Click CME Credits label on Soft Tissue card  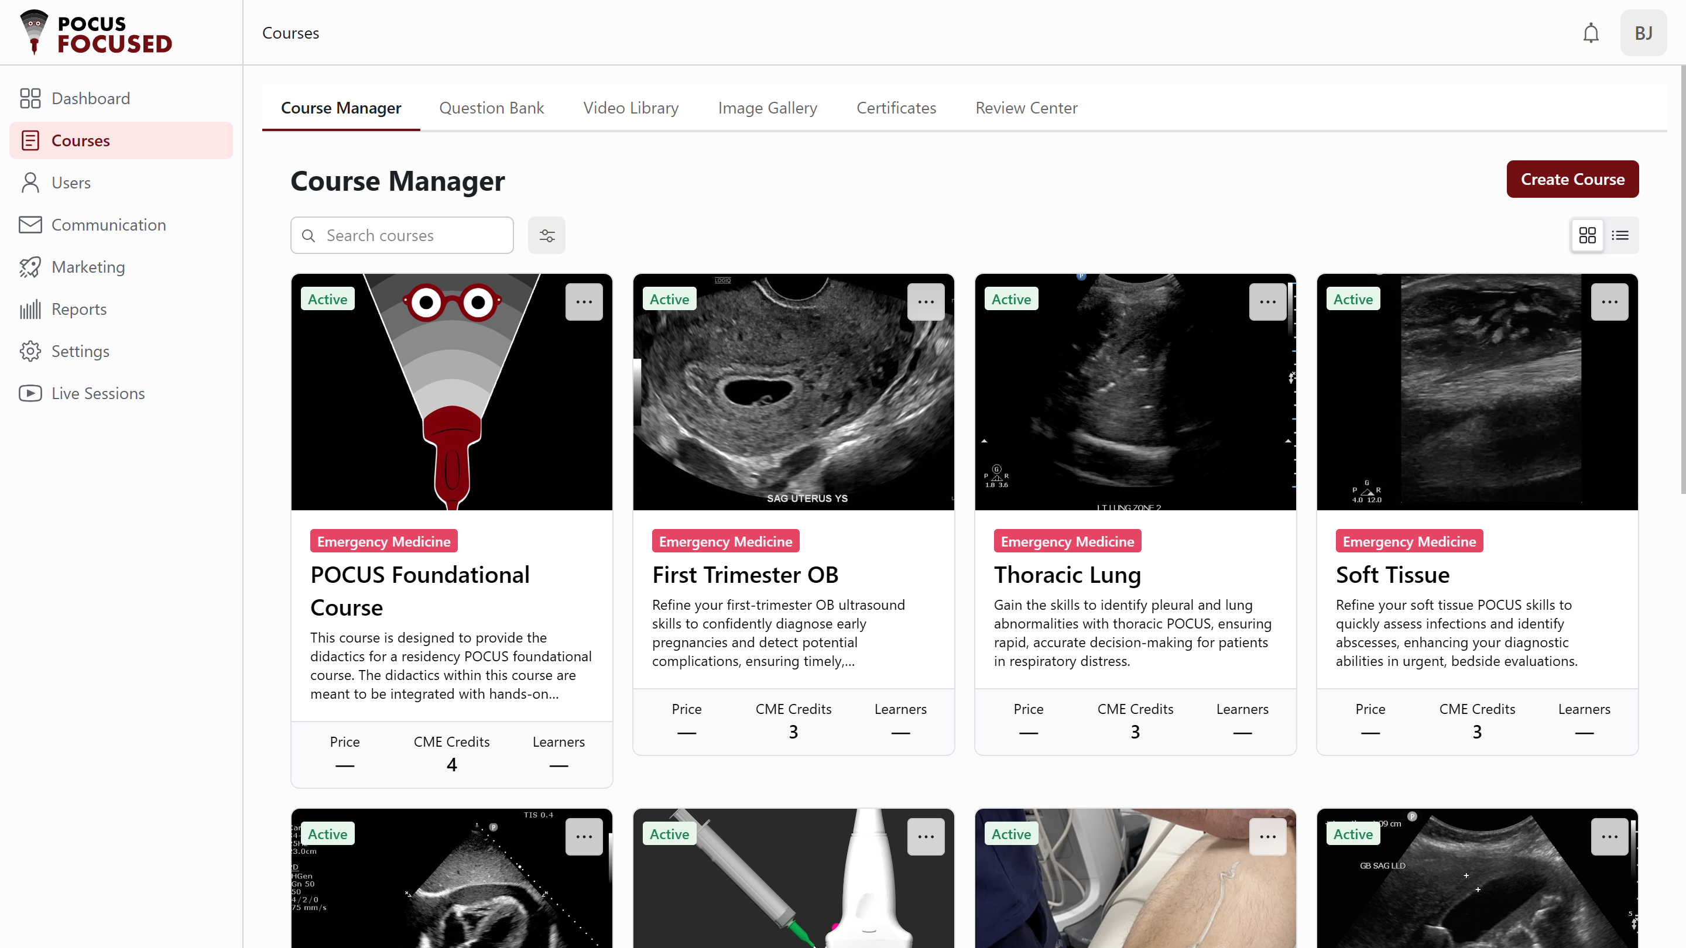(1476, 709)
